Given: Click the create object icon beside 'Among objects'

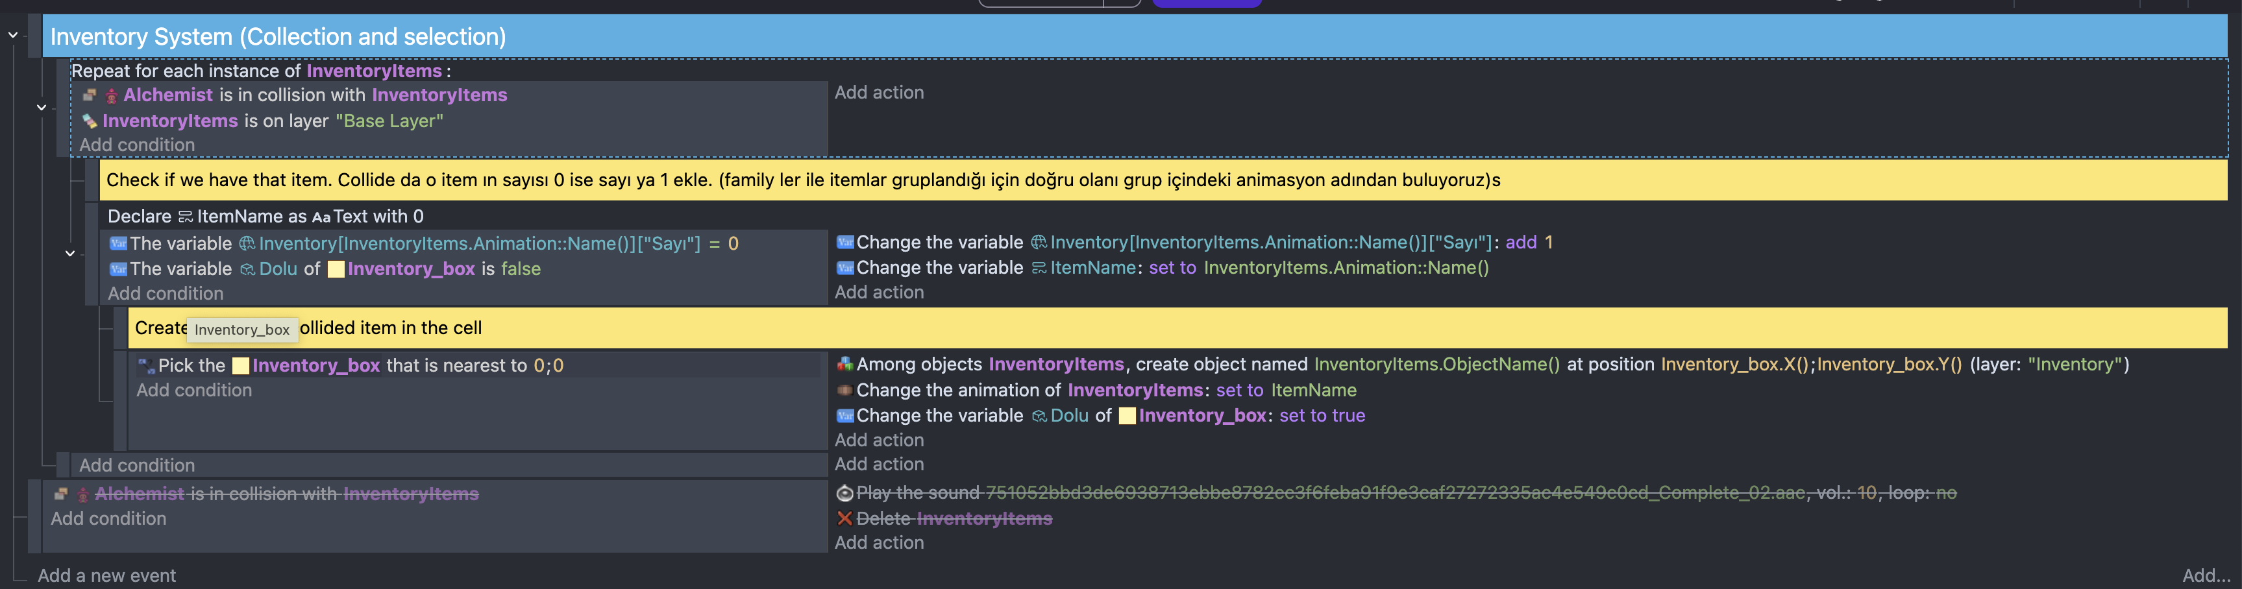Looking at the screenshot, I should pyautogui.click(x=844, y=365).
